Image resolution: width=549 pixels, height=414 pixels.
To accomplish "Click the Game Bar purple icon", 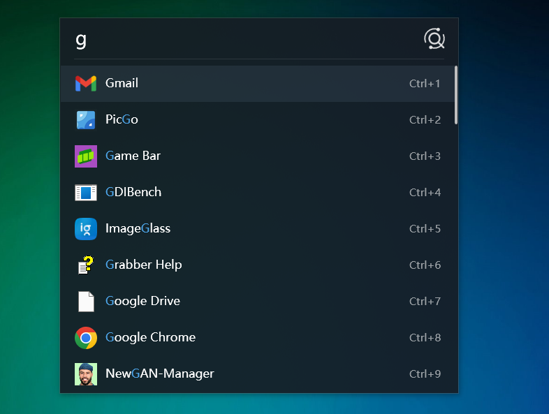I will [86, 156].
